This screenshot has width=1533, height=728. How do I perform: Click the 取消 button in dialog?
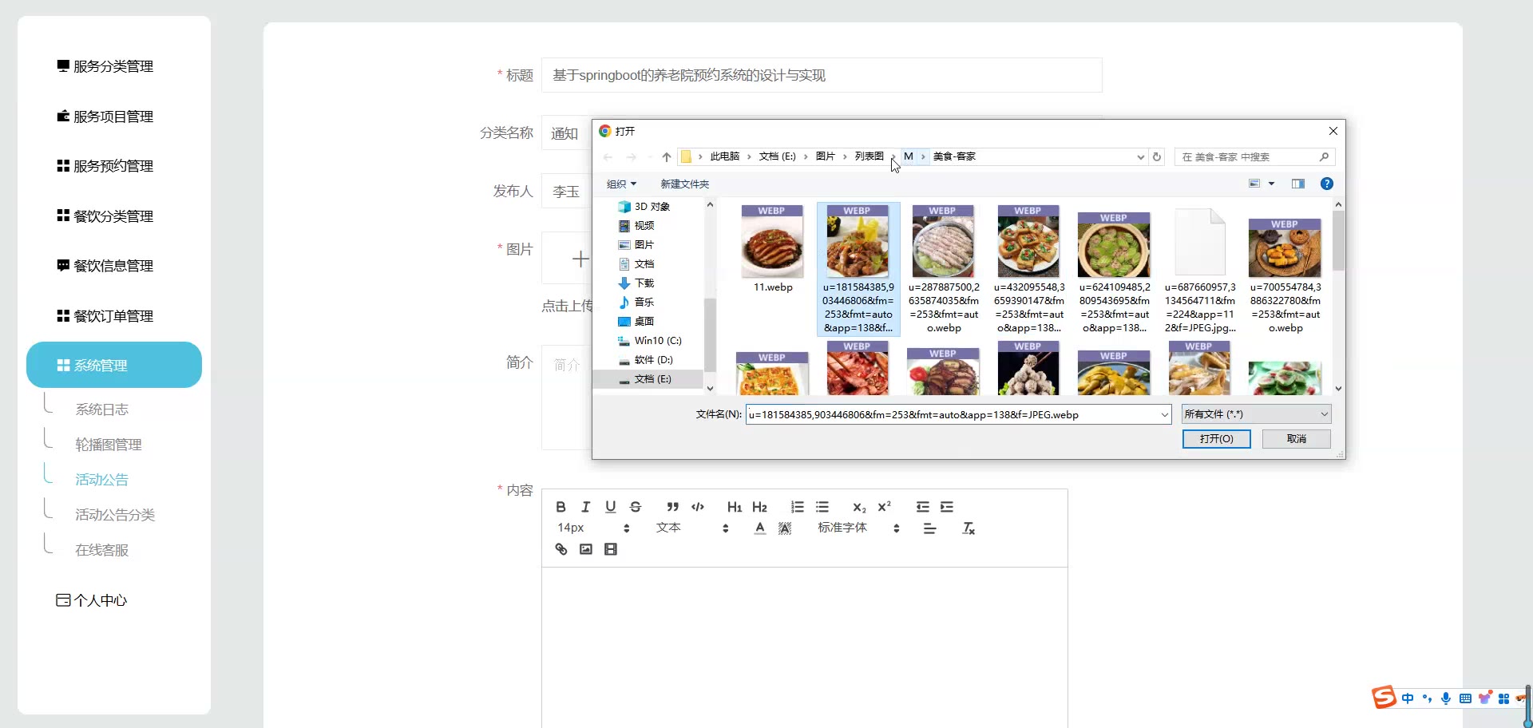coord(1296,439)
